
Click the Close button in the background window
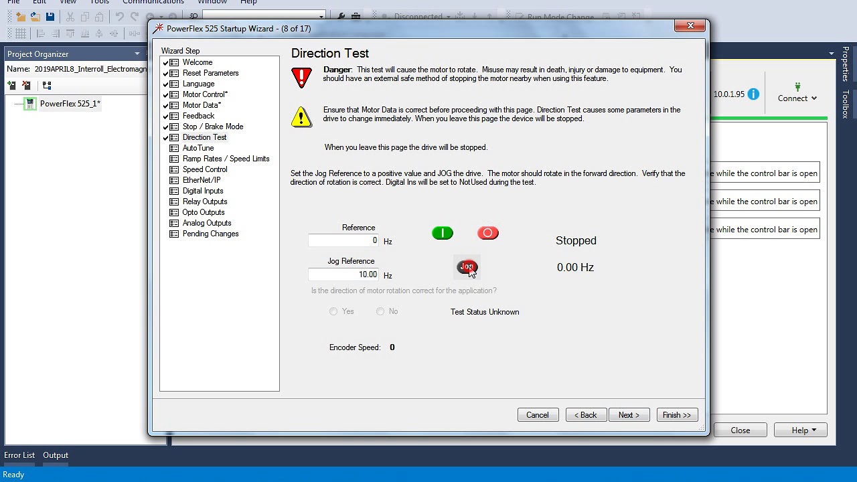click(741, 430)
